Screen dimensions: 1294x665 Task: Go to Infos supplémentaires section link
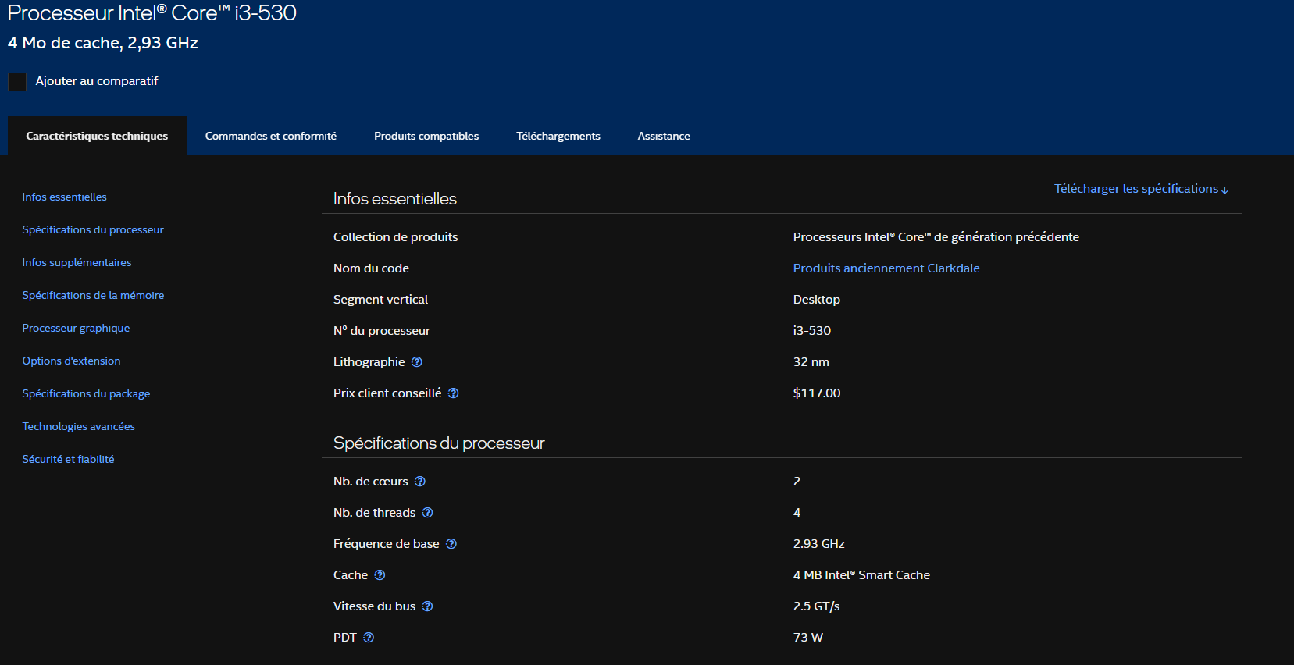click(77, 263)
